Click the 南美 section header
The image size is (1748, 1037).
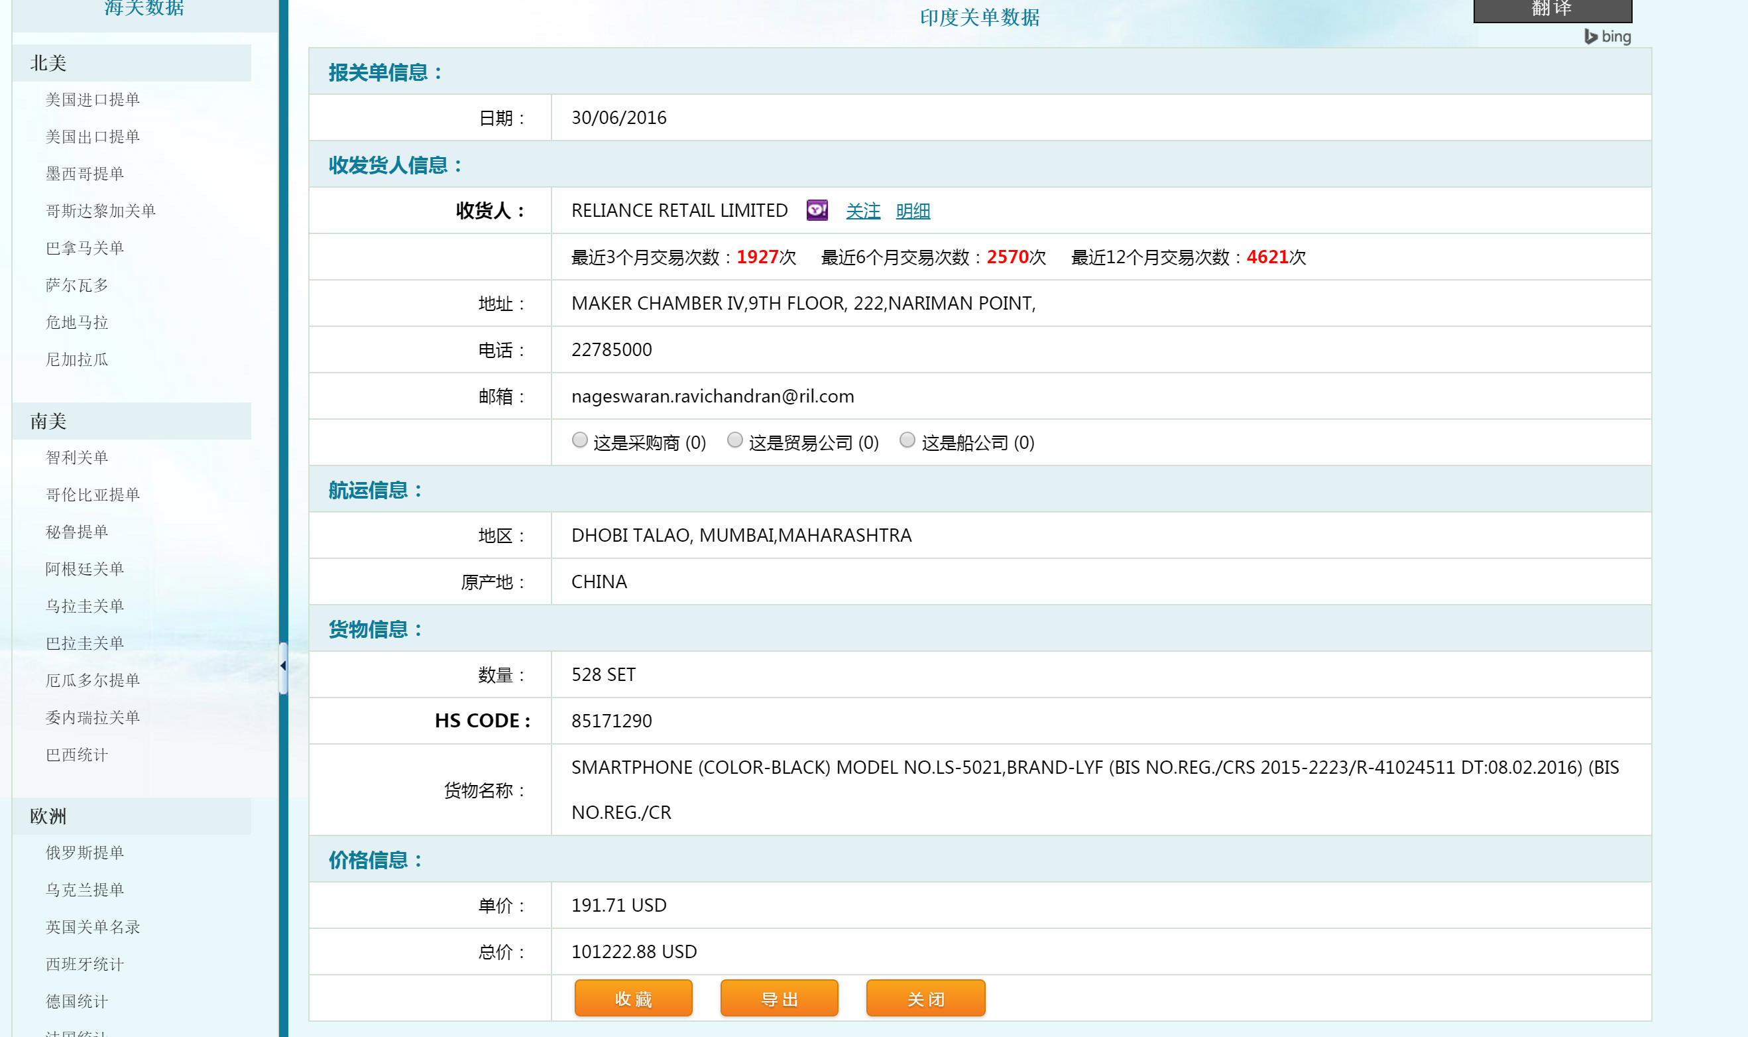(131, 420)
